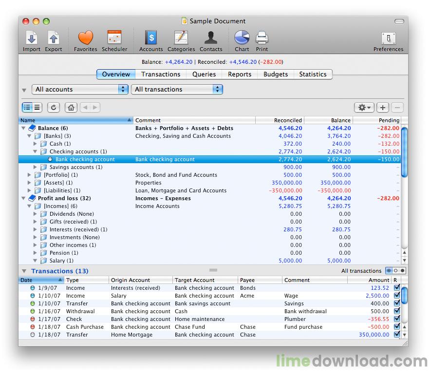Switch to hierarchical list view icon
The image size is (431, 376).
pyautogui.click(x=27, y=108)
